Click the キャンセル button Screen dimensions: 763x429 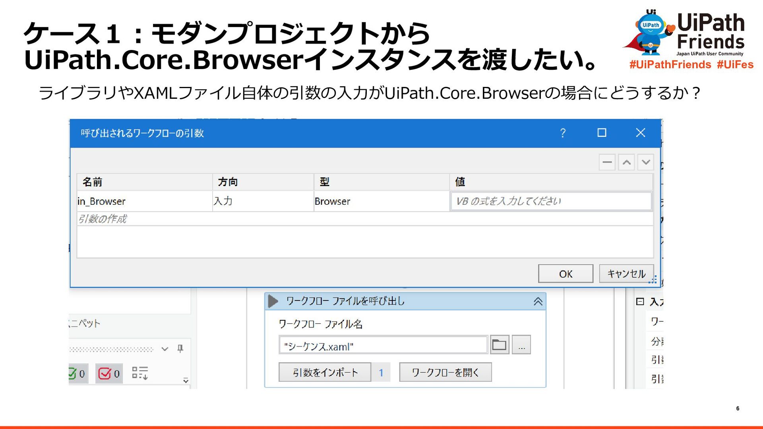[626, 274]
